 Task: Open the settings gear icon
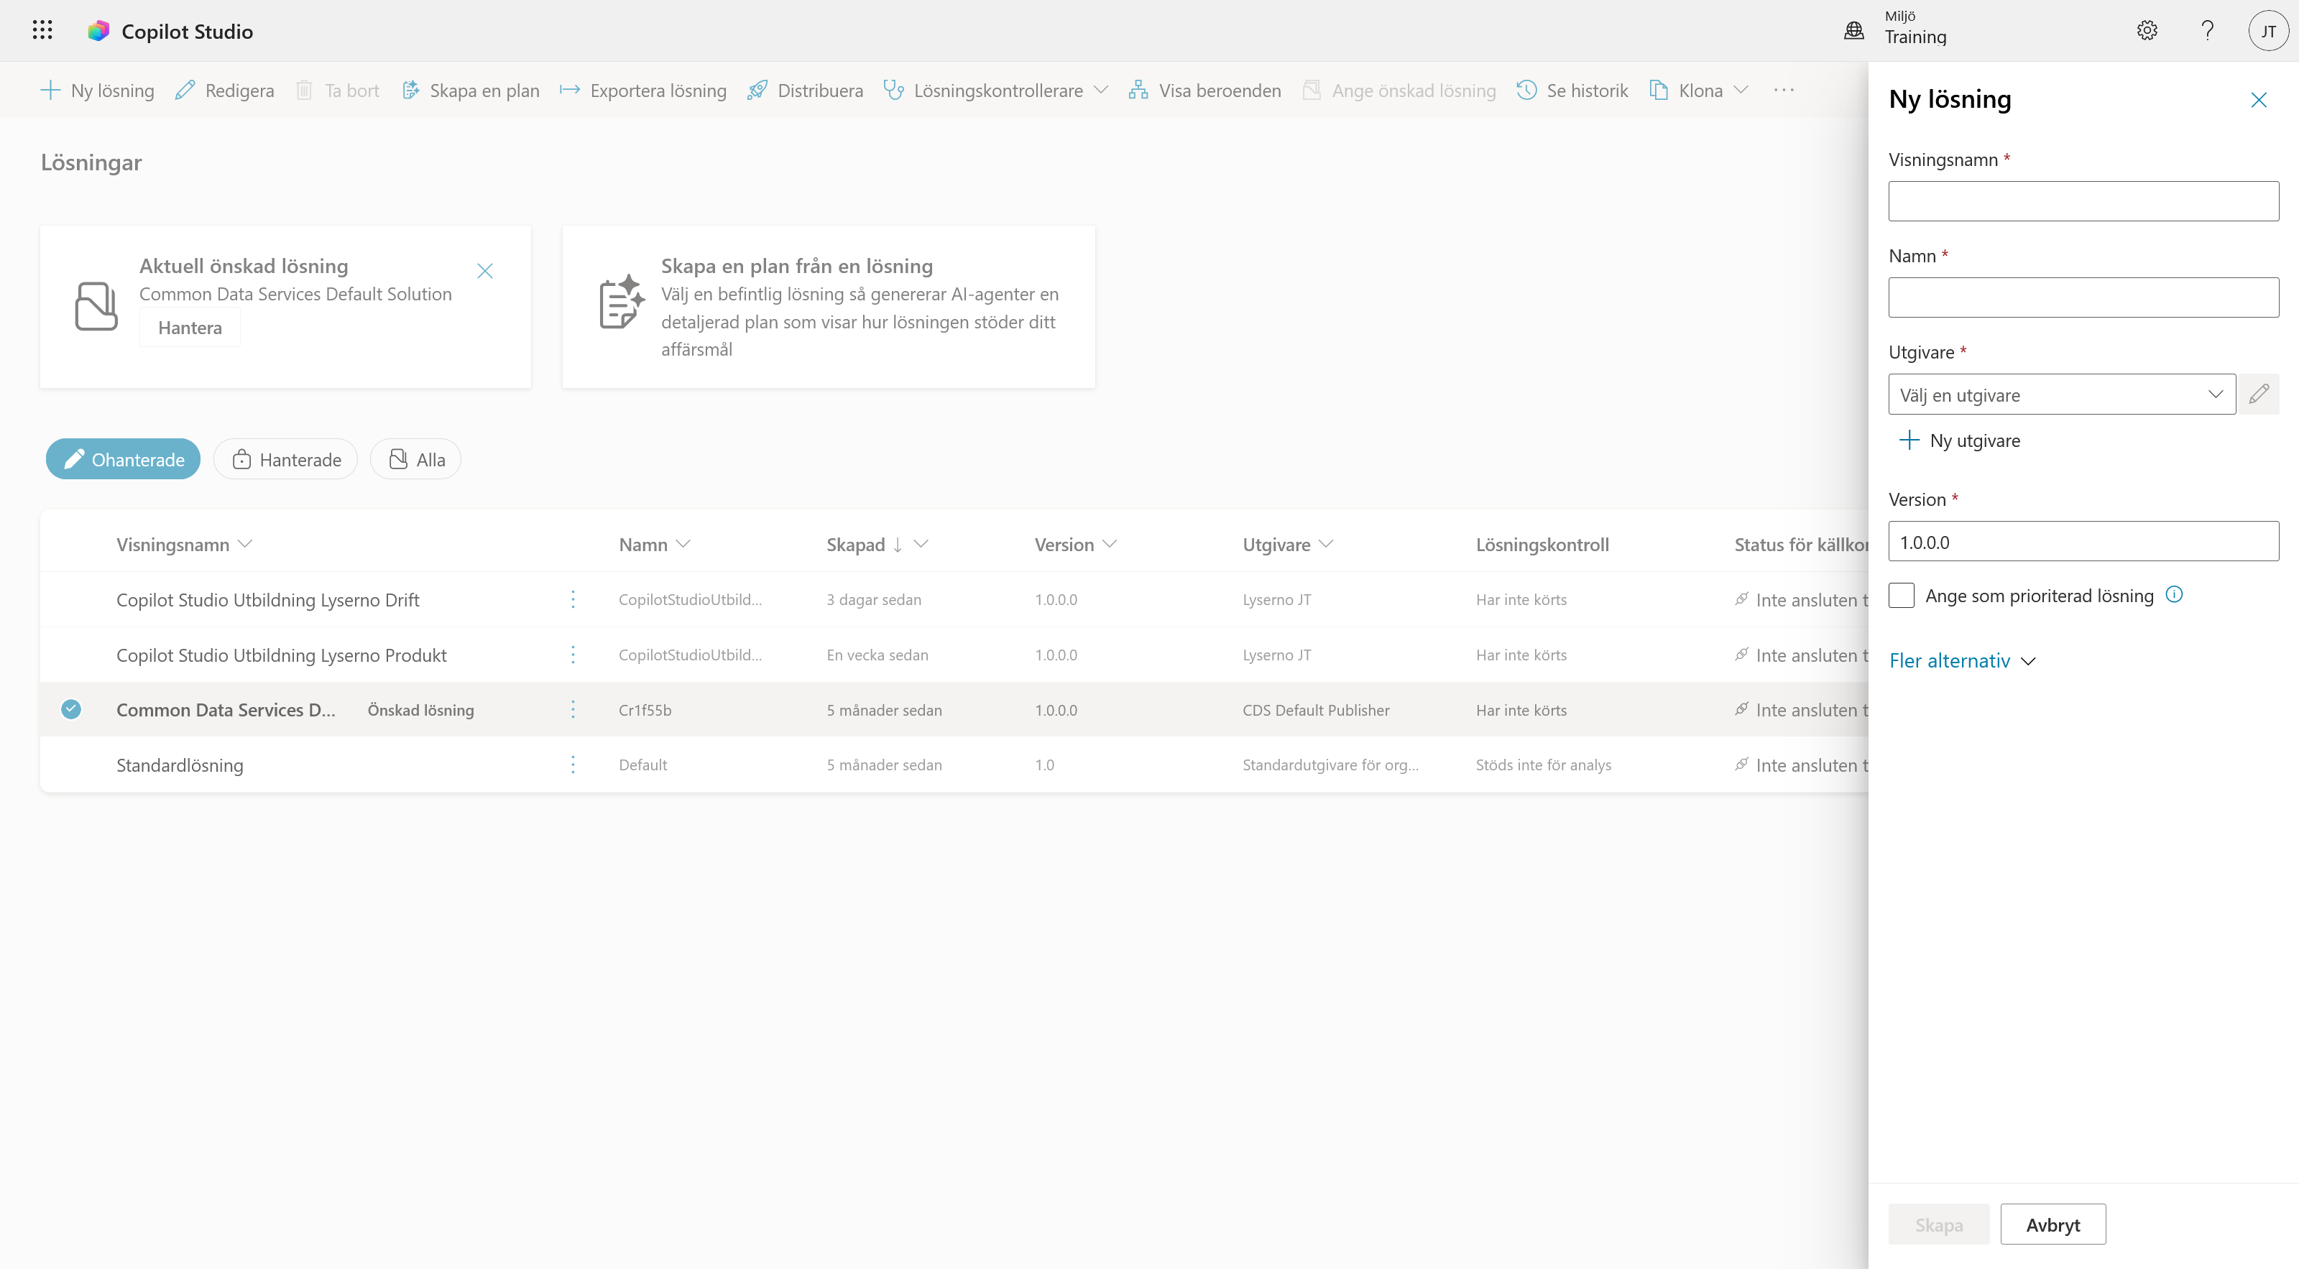[x=2147, y=30]
